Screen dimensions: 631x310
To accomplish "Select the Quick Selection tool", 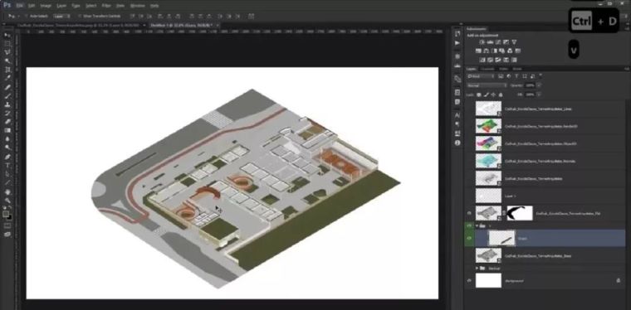I will click(x=7, y=61).
